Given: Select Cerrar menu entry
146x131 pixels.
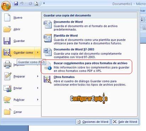Looking at the screenshot, I should [21, 112].
